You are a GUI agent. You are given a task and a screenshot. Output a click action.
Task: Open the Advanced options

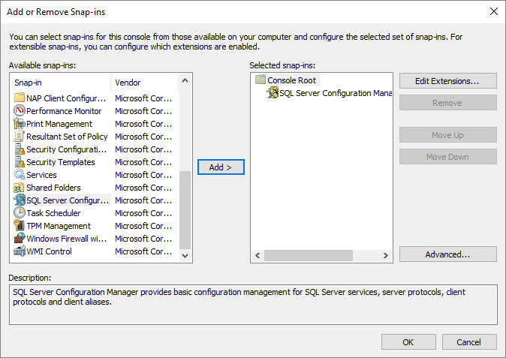pos(448,254)
